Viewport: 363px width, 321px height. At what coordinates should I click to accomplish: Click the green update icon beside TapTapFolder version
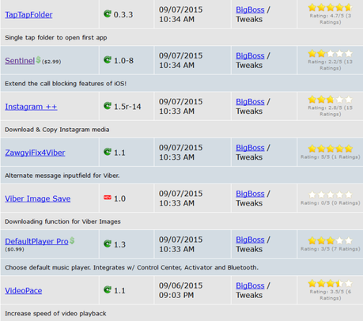[x=108, y=13]
